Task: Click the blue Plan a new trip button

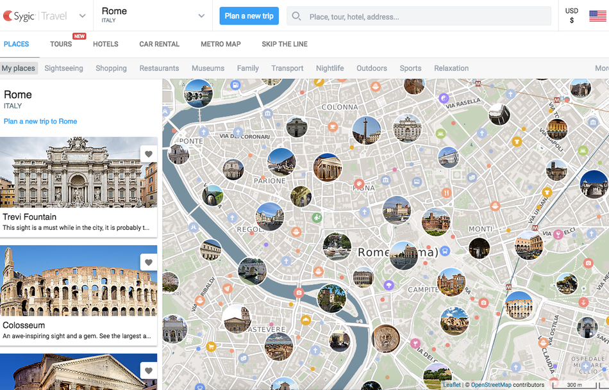Action: (x=249, y=16)
